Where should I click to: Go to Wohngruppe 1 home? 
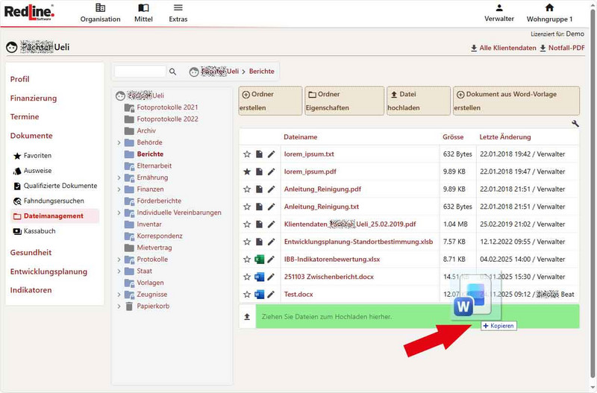[549, 13]
